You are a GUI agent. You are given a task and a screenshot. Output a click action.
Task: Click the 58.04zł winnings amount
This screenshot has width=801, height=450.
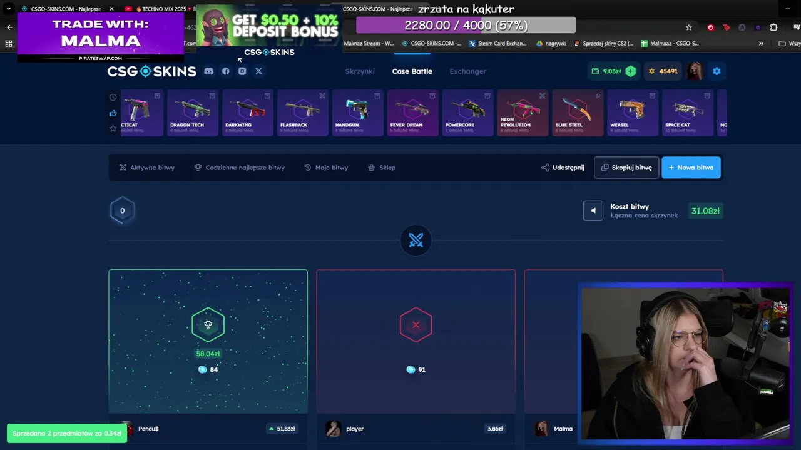click(208, 354)
